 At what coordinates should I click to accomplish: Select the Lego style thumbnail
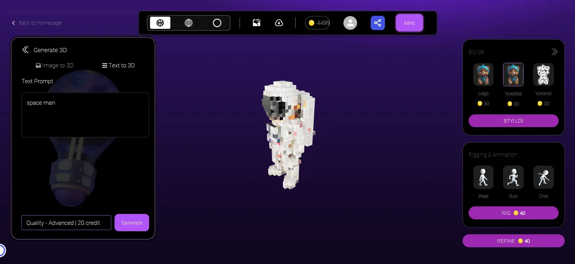483,74
